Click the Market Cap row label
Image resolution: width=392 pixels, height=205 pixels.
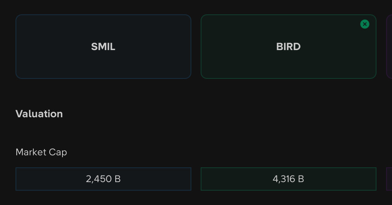tap(41, 152)
